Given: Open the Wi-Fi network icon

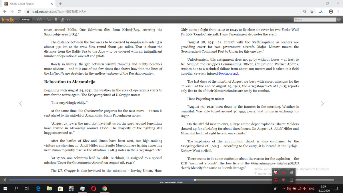Looking at the screenshot, I should [x=300, y=188].
